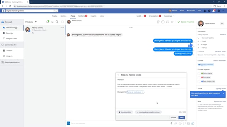The width and height of the screenshot is (227, 127).
Task: Click Aggiungi una nota link
Action: click(x=220, y=101)
